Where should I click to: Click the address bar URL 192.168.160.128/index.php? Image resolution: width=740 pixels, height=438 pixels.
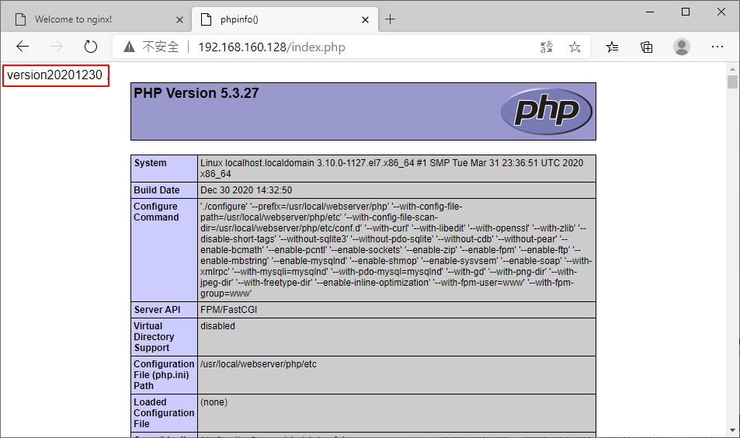click(x=271, y=47)
